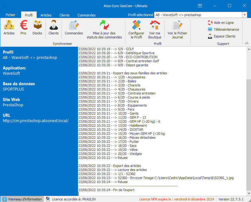Click log line '14/20 - ISOSTAR'
This screenshot has height=202, width=251.
(x=111, y=130)
